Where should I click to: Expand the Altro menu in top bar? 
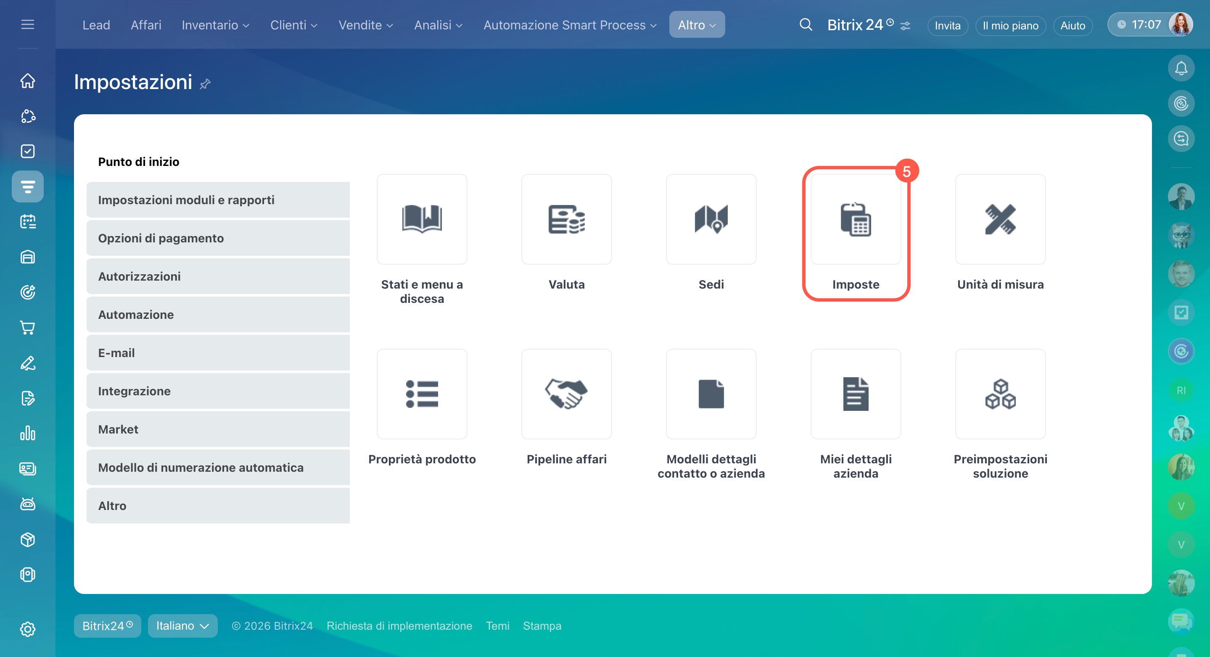coord(696,25)
